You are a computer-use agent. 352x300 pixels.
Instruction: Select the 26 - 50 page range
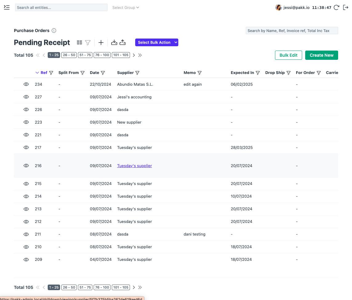(x=69, y=55)
